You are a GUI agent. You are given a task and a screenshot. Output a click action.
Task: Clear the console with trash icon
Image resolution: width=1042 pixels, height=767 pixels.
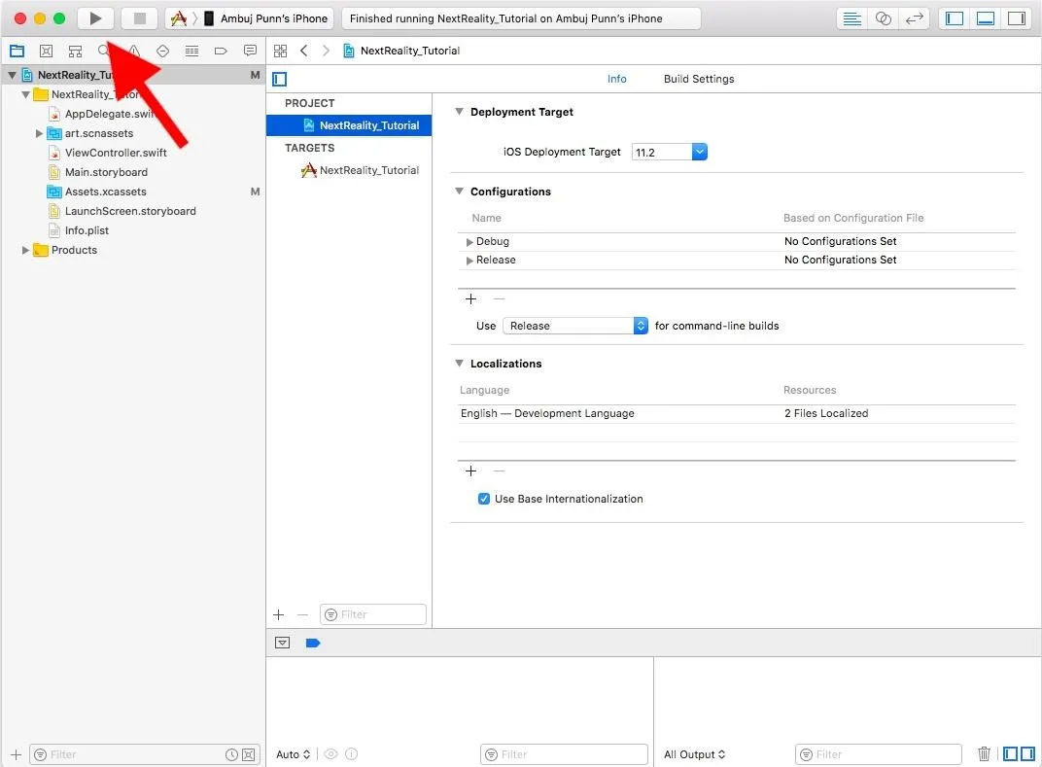point(985,753)
